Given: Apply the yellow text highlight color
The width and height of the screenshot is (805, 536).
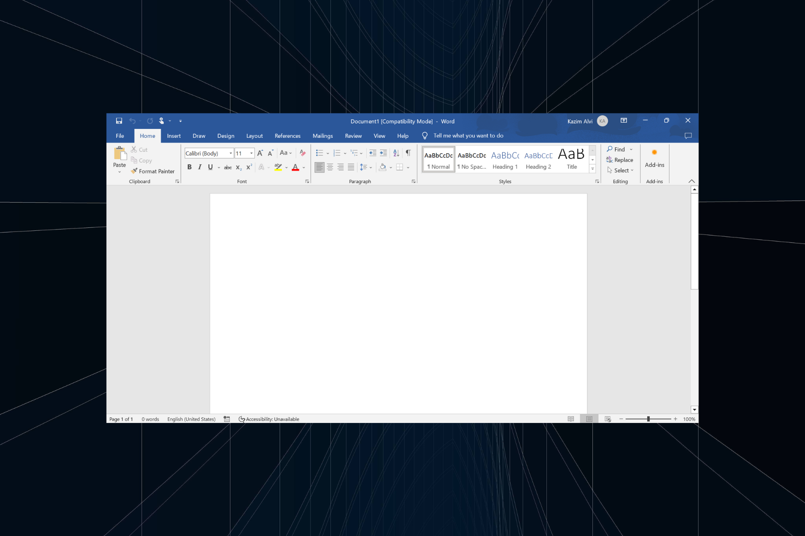Looking at the screenshot, I should coord(278,167).
